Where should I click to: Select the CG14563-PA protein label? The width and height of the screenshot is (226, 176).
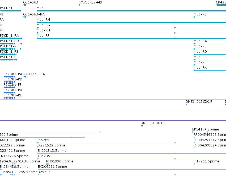pos(34,74)
